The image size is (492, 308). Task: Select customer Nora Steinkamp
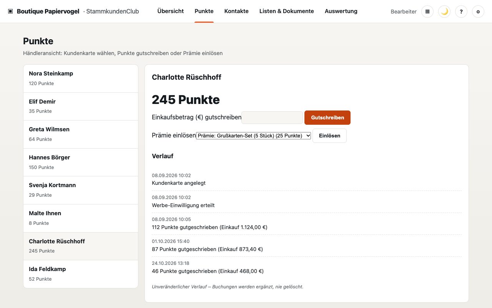coord(81,79)
